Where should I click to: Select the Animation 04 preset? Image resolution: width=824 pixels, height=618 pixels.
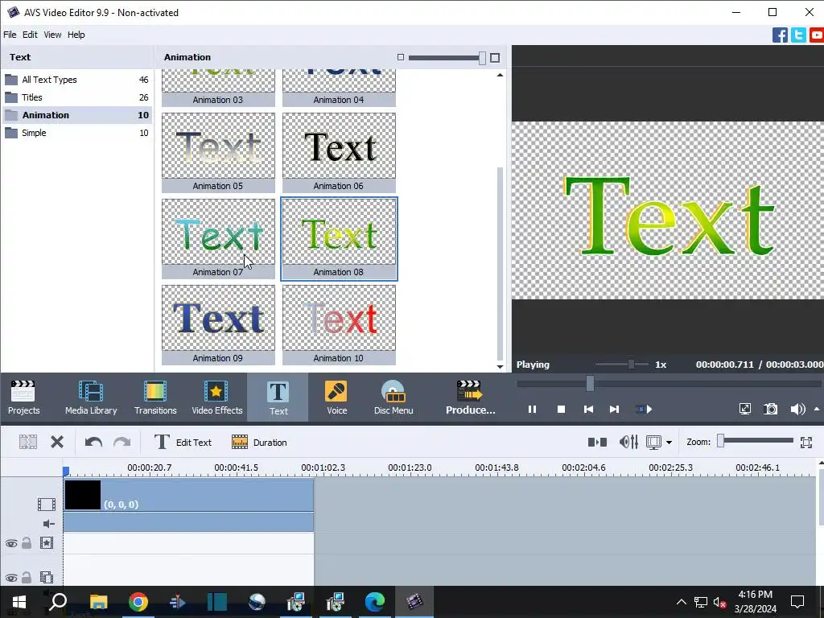(339, 87)
